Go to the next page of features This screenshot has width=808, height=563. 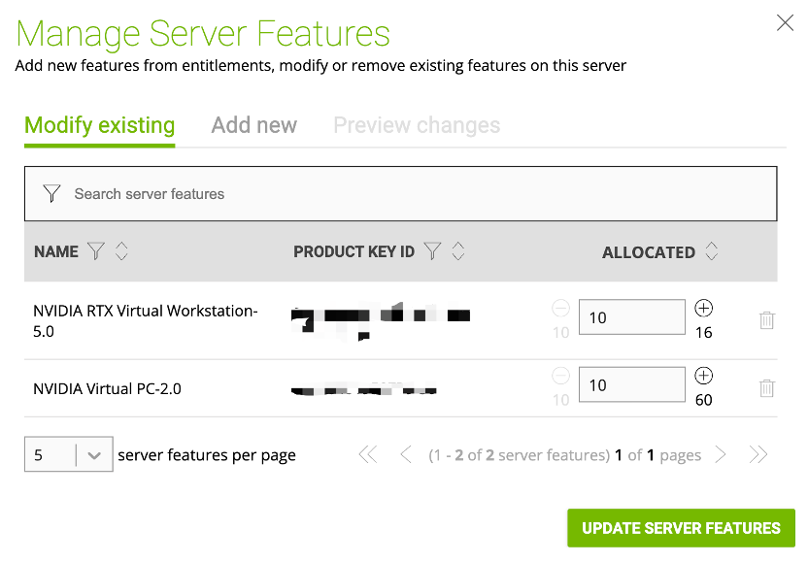point(721,455)
